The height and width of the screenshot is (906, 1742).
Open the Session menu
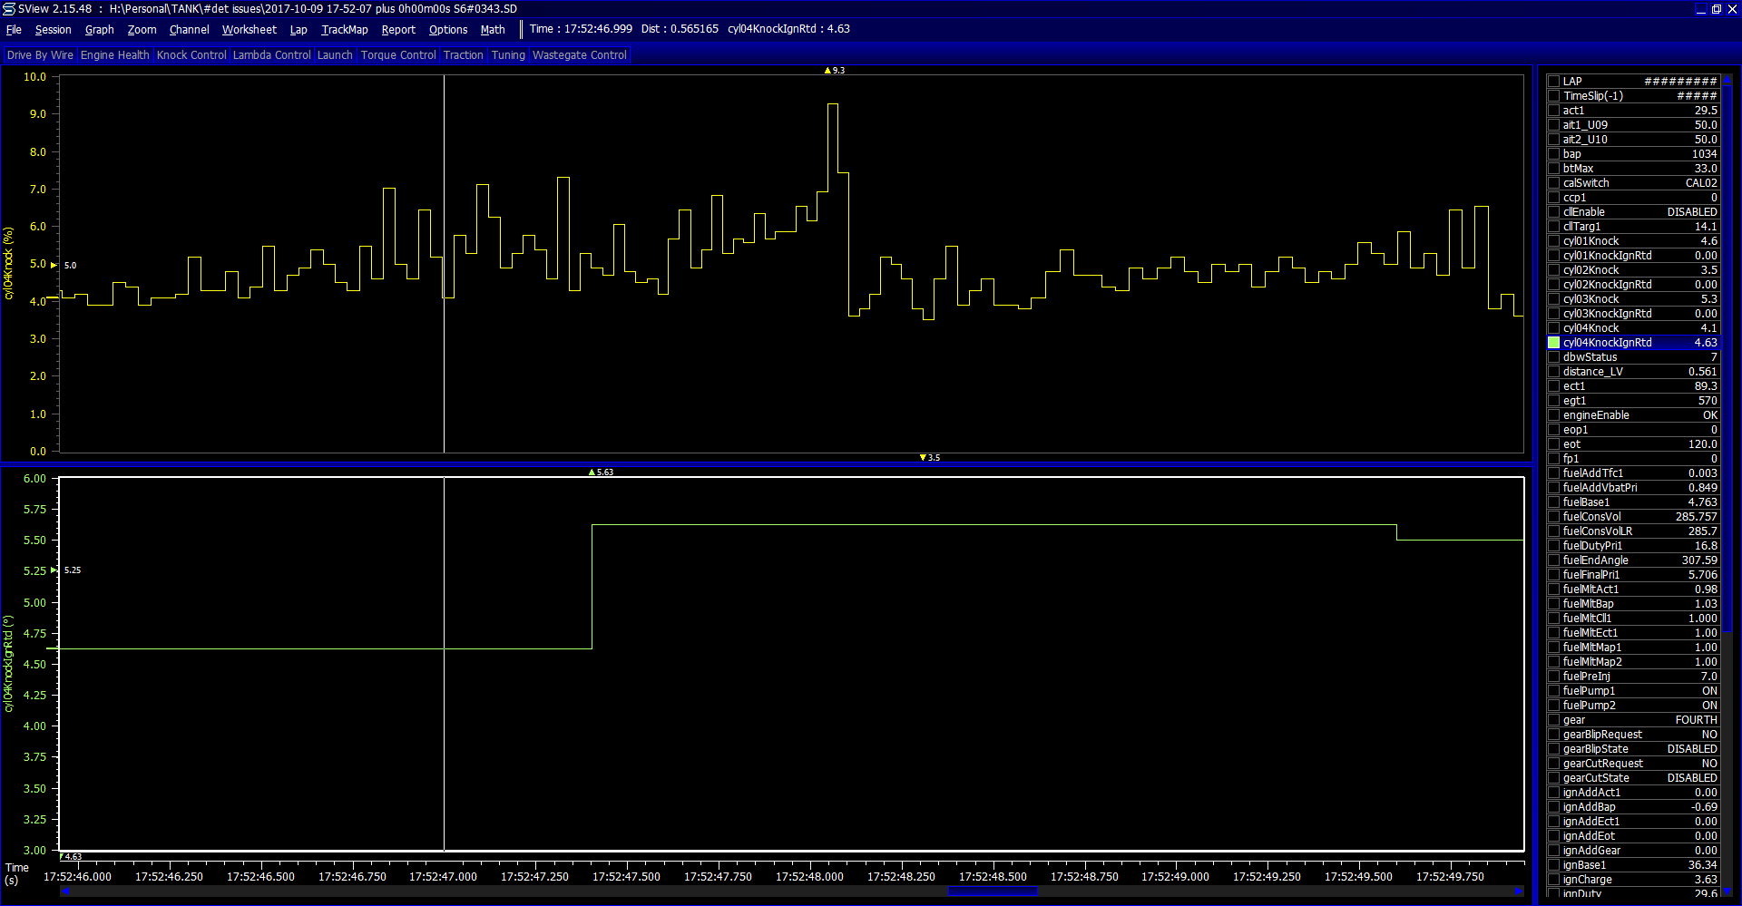tap(54, 30)
